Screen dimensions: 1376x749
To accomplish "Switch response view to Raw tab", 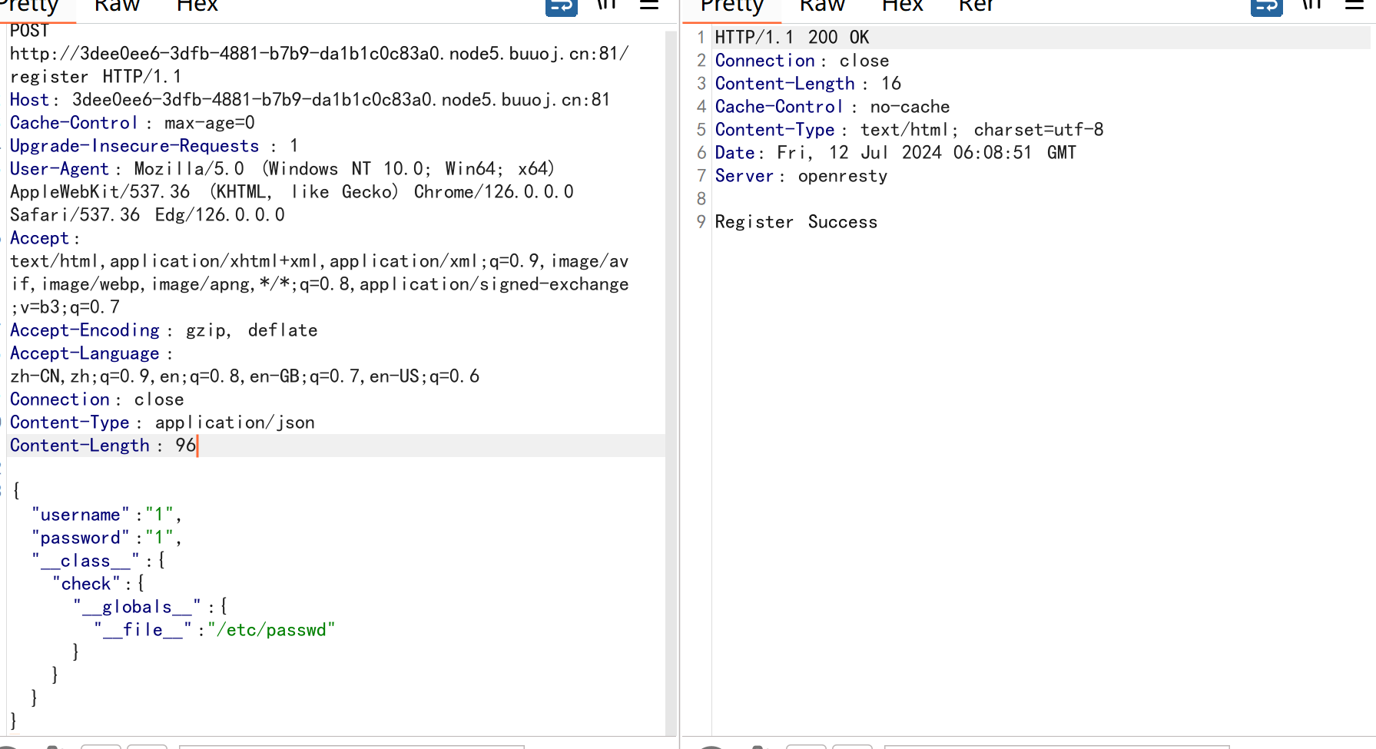I will 822,6.
